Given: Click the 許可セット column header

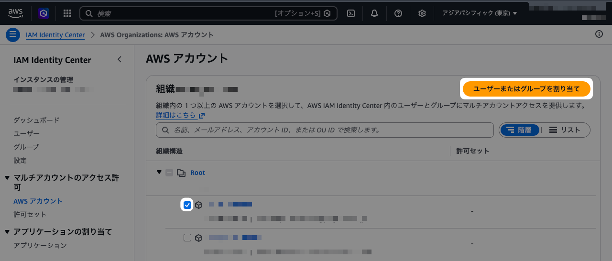Looking at the screenshot, I should tap(472, 151).
